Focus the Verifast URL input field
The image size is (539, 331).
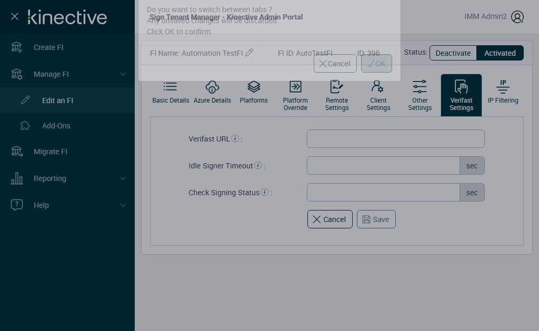click(x=396, y=138)
